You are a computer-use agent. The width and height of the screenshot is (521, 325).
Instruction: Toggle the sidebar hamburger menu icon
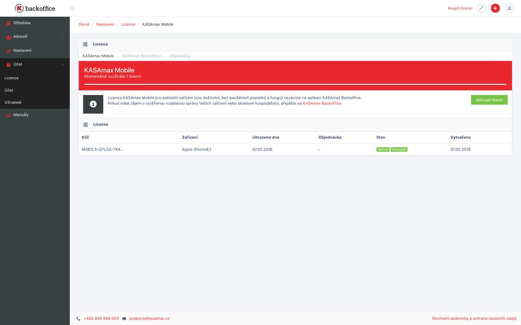[72, 8]
